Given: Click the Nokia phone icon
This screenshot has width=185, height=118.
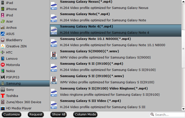Looking at the screenshot, I should [3, 71].
